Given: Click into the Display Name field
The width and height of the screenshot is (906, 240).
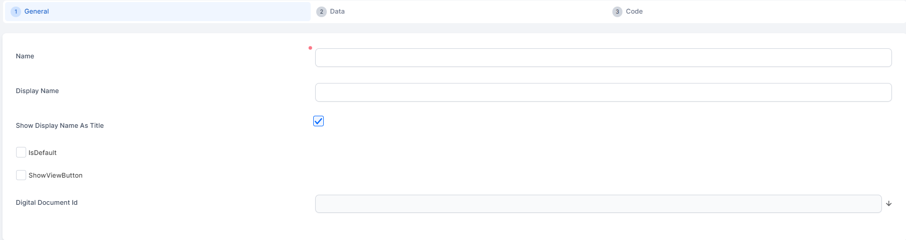Looking at the screenshot, I should pyautogui.click(x=603, y=93).
